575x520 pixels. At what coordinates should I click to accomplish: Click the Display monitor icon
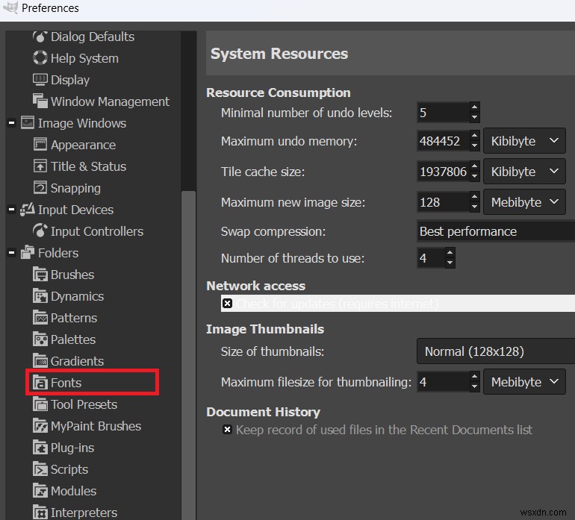[40, 80]
